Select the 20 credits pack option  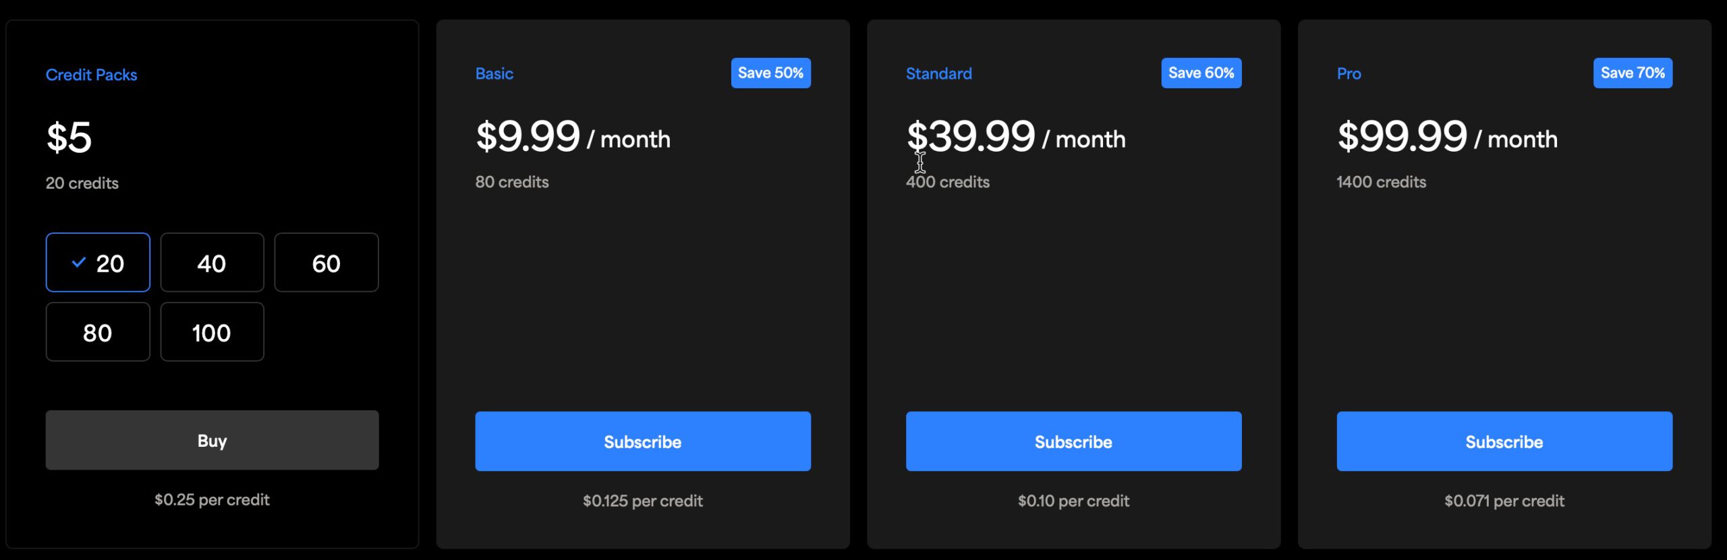[x=98, y=263]
